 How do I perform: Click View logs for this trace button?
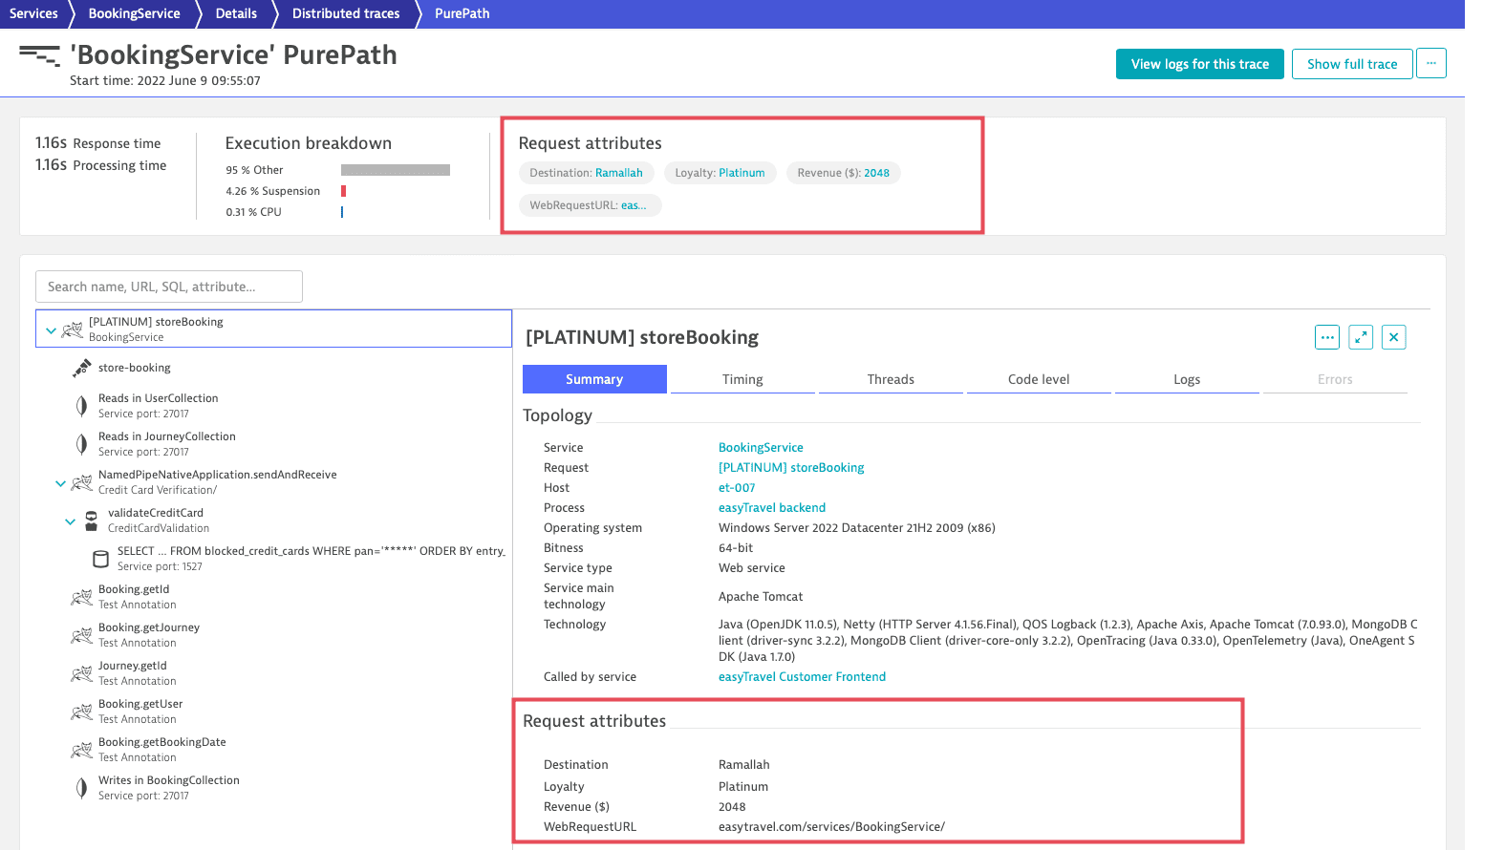(x=1199, y=64)
